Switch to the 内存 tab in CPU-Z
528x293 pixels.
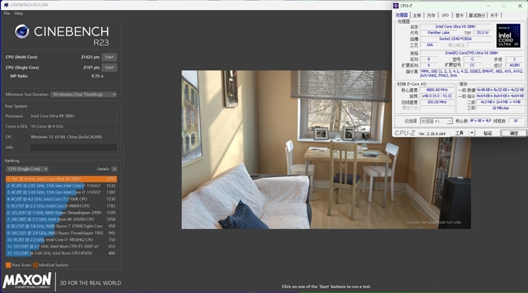(x=430, y=15)
